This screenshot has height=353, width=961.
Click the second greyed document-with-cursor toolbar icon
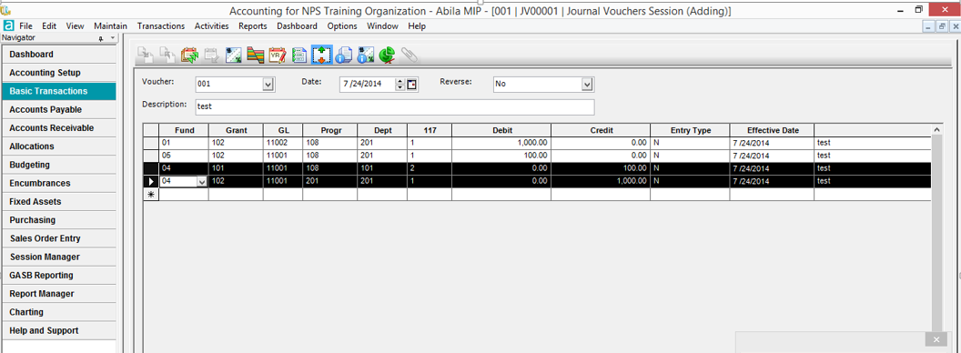(x=167, y=55)
